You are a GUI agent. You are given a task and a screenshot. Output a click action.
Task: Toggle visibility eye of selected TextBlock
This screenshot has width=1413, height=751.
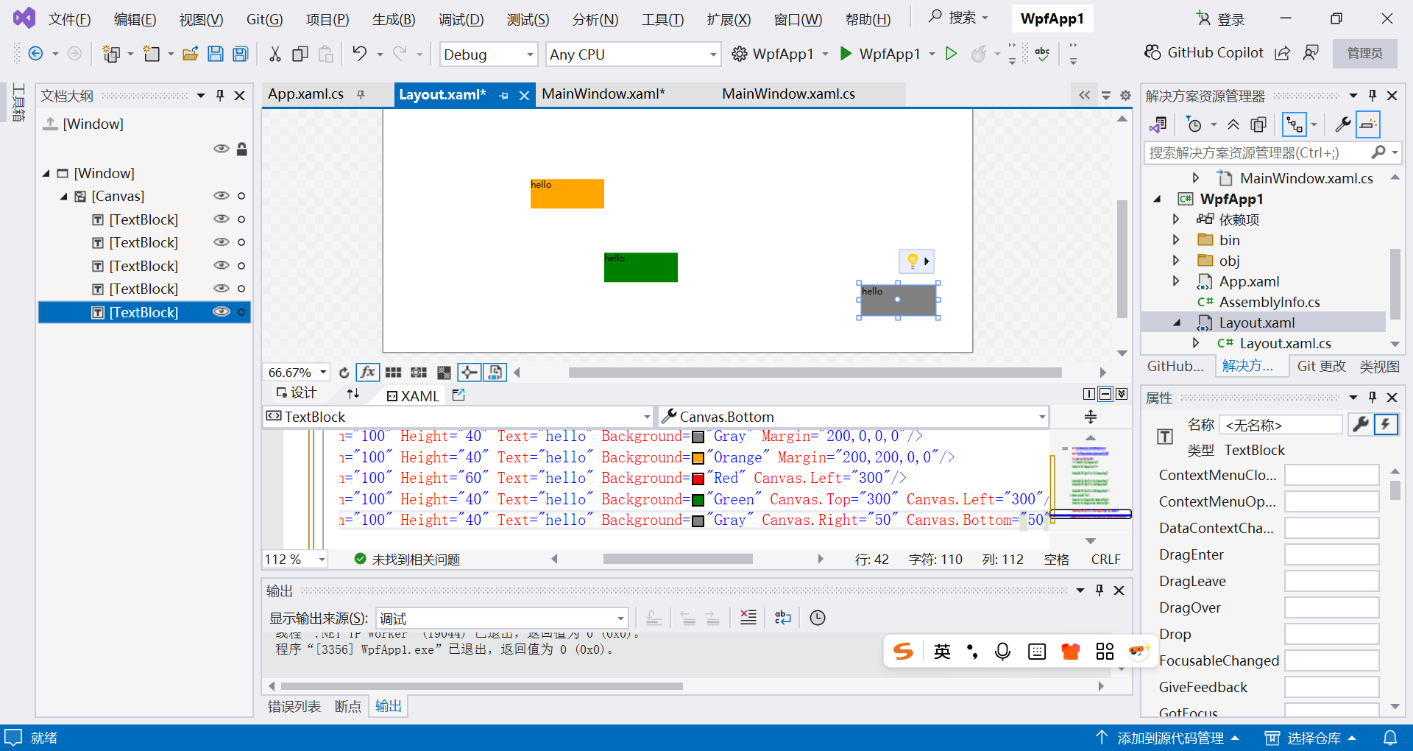[x=222, y=312]
